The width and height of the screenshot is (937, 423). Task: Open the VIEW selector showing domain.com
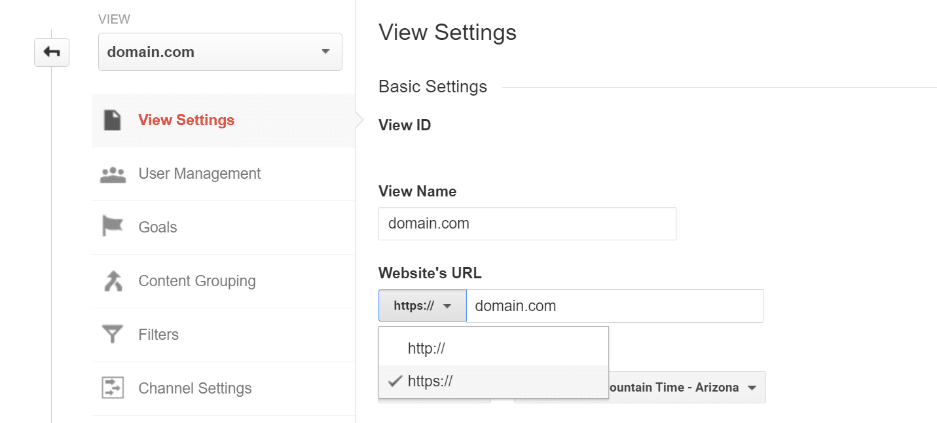(x=219, y=52)
